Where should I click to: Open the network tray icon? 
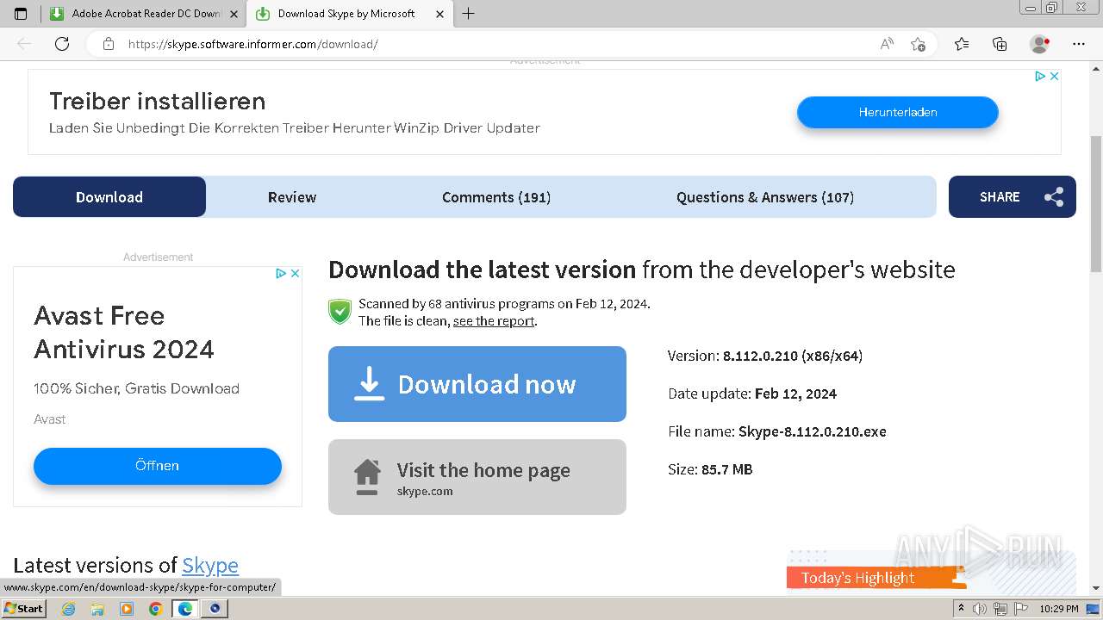coord(1000,609)
